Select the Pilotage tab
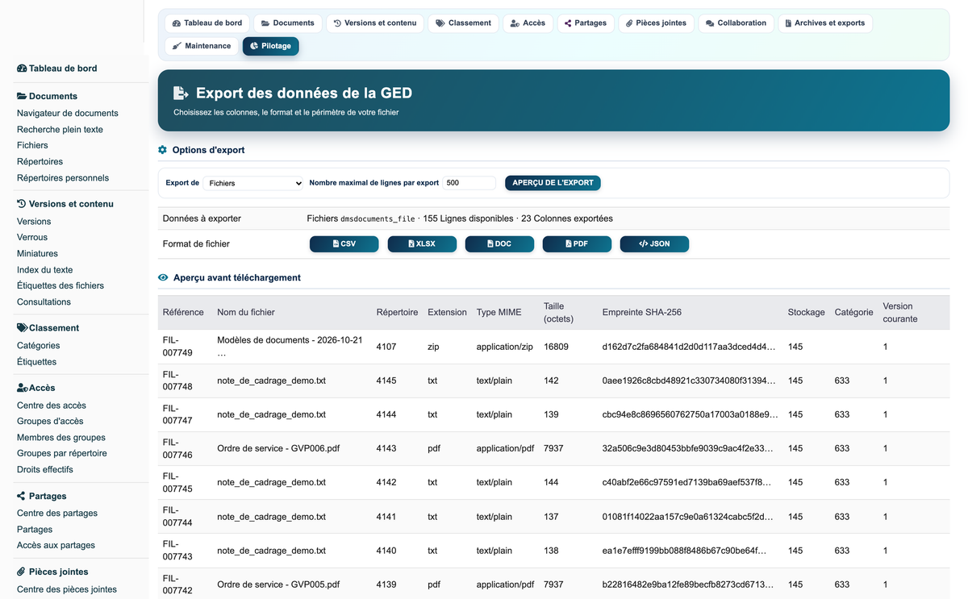 coord(271,46)
